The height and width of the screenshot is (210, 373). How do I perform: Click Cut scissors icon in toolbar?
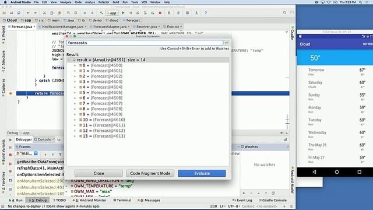[44, 13]
